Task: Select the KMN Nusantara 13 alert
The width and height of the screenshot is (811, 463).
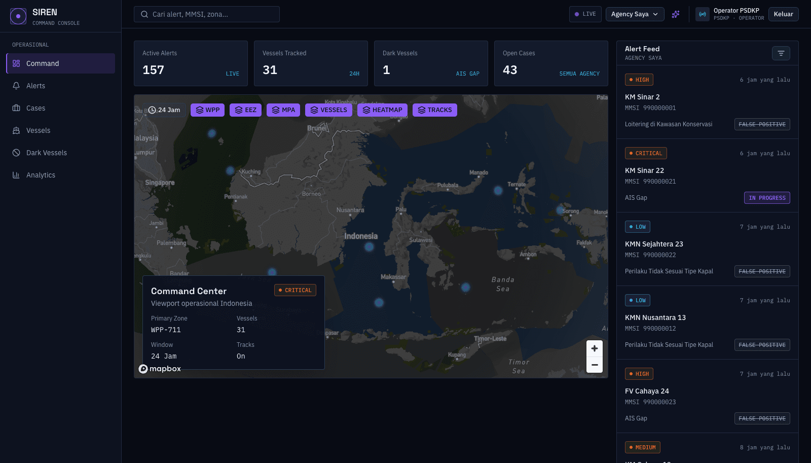Action: pos(708,323)
